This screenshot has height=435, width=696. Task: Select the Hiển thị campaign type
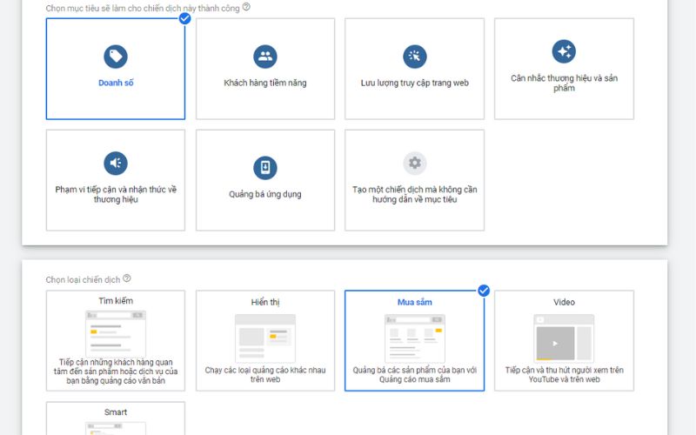265,340
